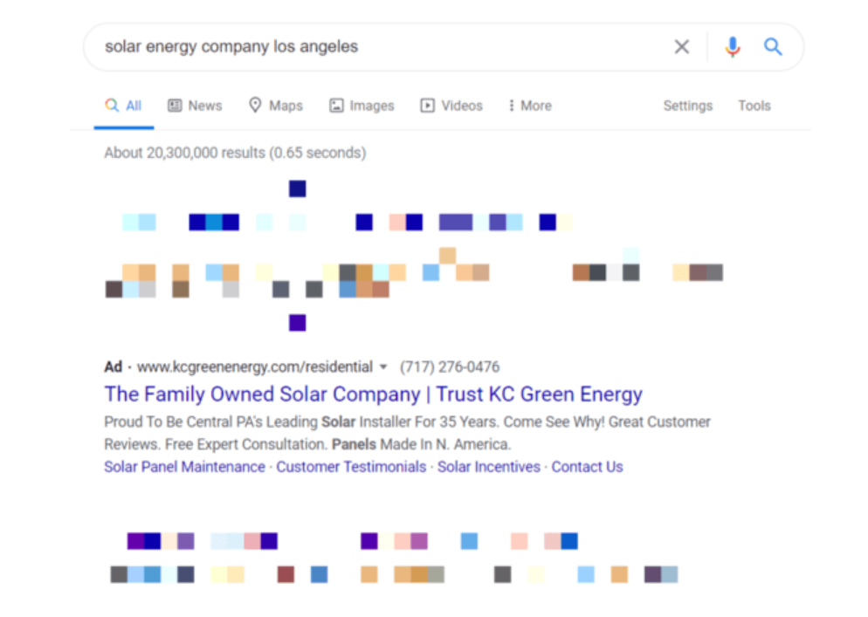The width and height of the screenshot is (868, 617).
Task: Visit Customer Testimonials sitelink
Action: coord(351,467)
